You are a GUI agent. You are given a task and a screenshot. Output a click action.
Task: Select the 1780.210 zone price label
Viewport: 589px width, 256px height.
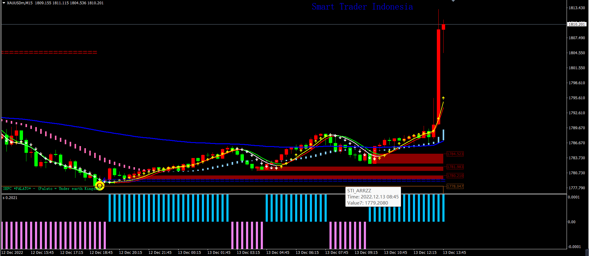(x=455, y=176)
